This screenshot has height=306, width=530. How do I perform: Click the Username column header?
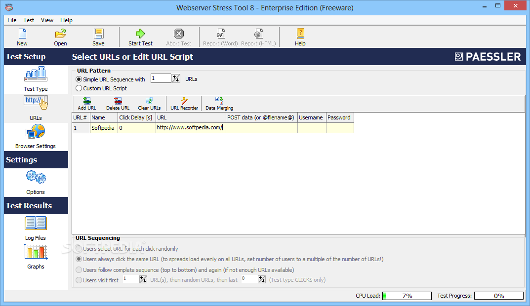(x=312, y=117)
